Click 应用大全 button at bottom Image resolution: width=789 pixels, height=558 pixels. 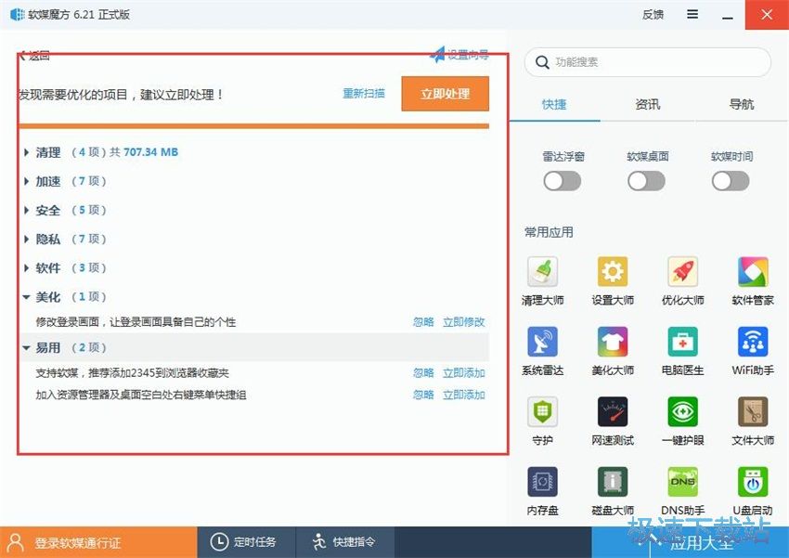coord(691,542)
